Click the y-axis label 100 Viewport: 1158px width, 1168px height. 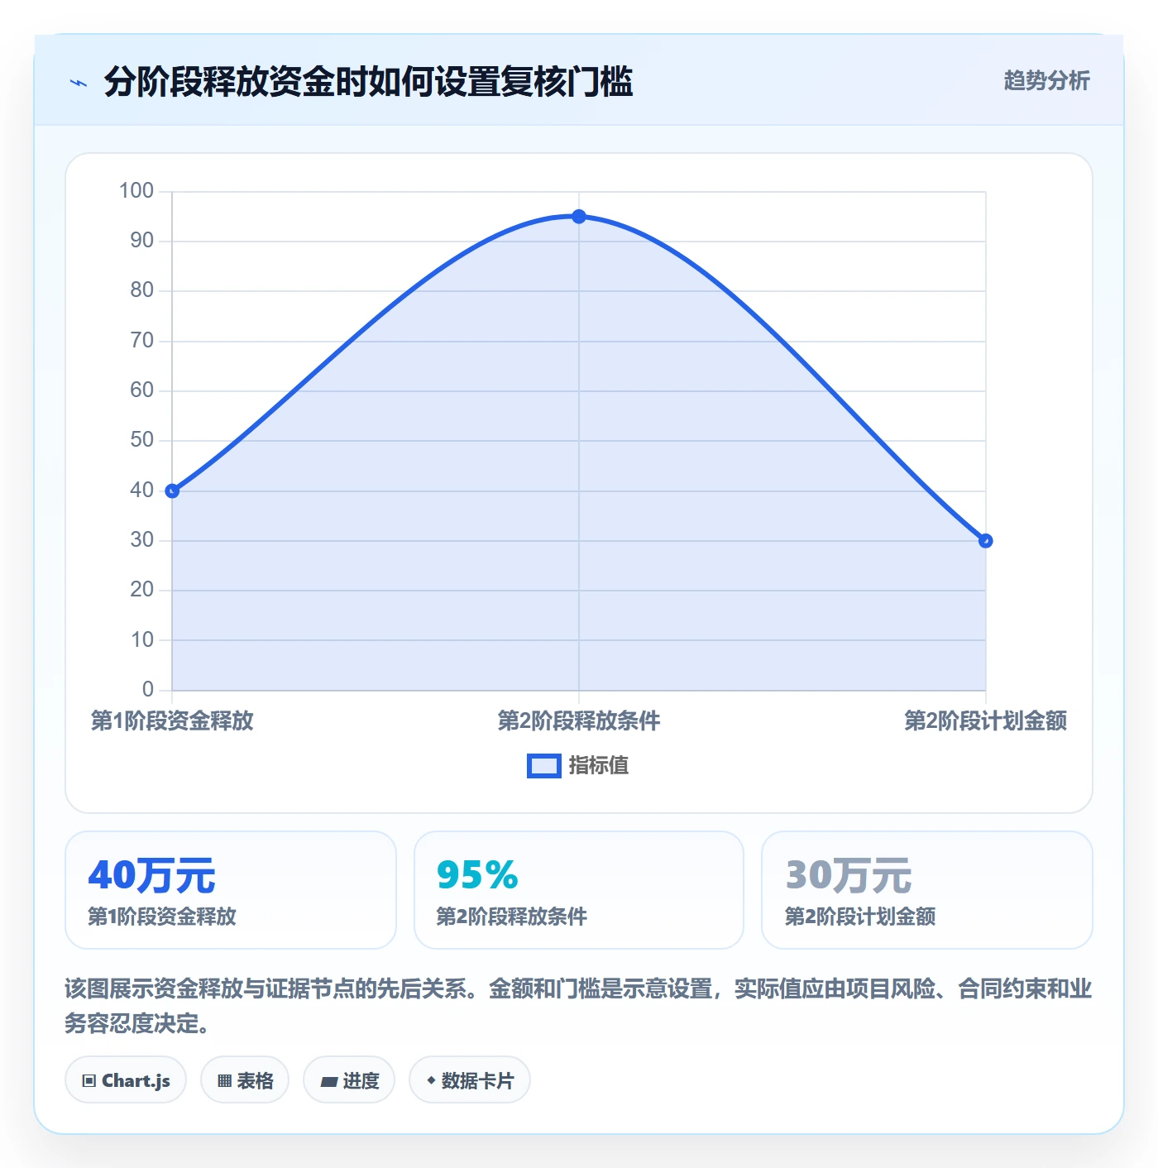click(x=136, y=191)
